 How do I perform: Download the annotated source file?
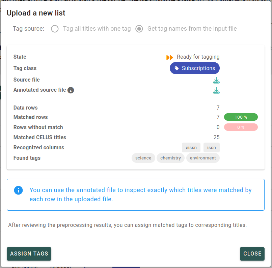coord(216,90)
